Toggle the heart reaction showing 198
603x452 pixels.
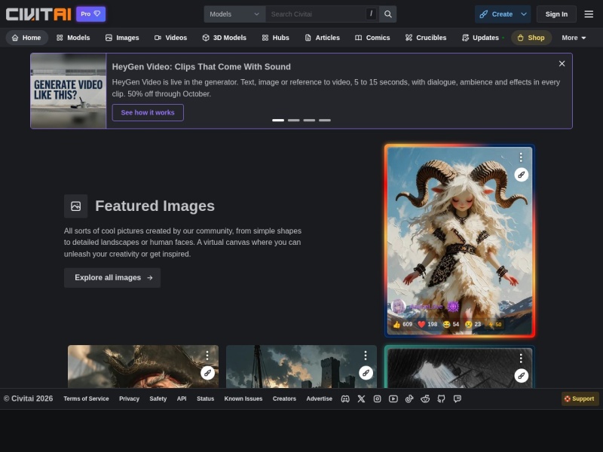coord(427,325)
